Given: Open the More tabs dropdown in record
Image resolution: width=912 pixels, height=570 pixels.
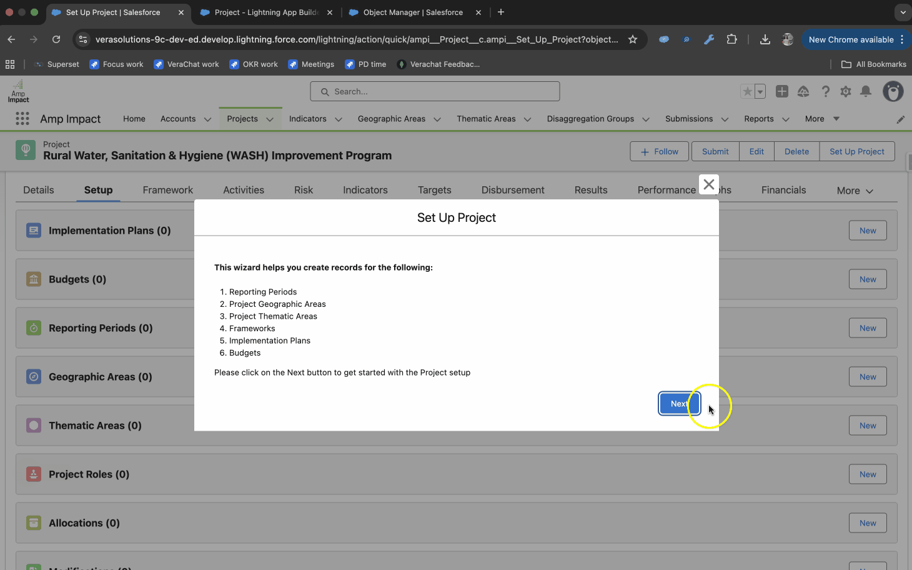Looking at the screenshot, I should coord(855,191).
